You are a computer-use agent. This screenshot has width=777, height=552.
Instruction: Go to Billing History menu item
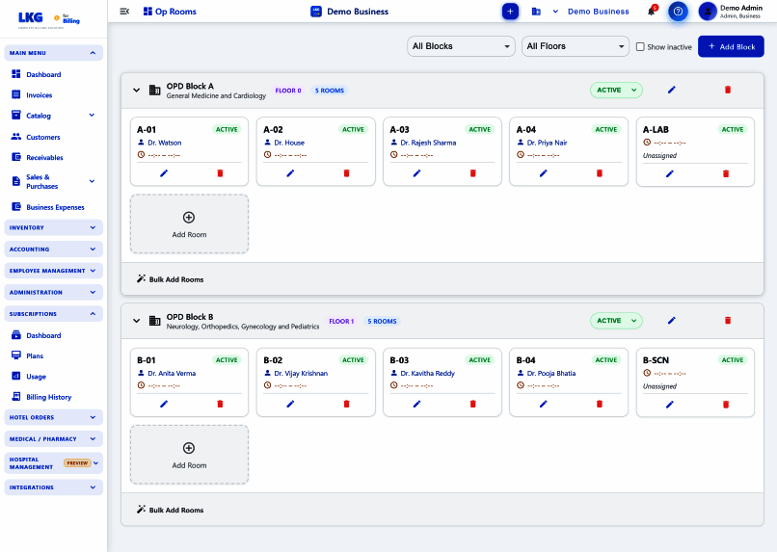tap(48, 397)
